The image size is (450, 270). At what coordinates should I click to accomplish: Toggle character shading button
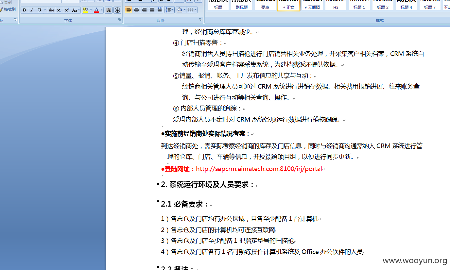tap(109, 10)
